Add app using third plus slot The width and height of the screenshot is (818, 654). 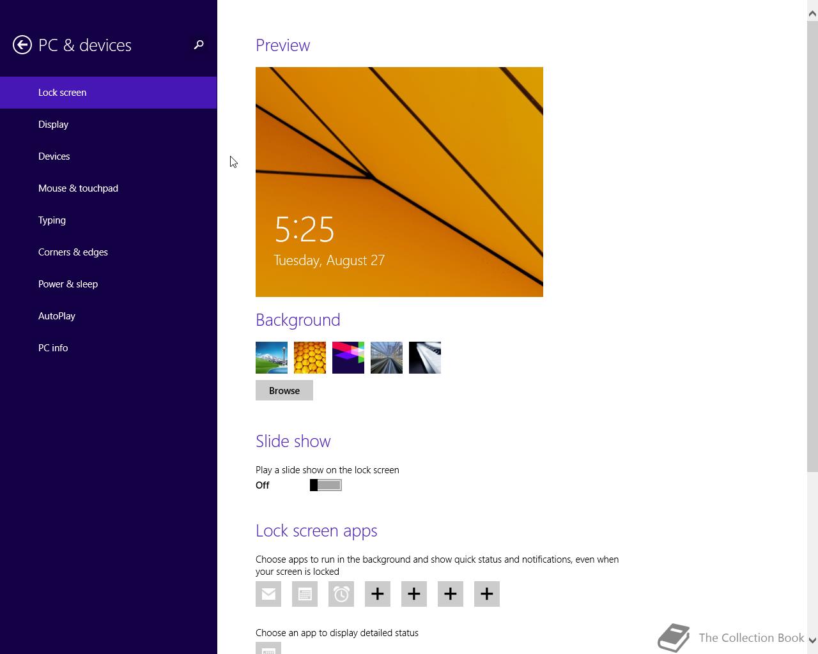click(451, 594)
